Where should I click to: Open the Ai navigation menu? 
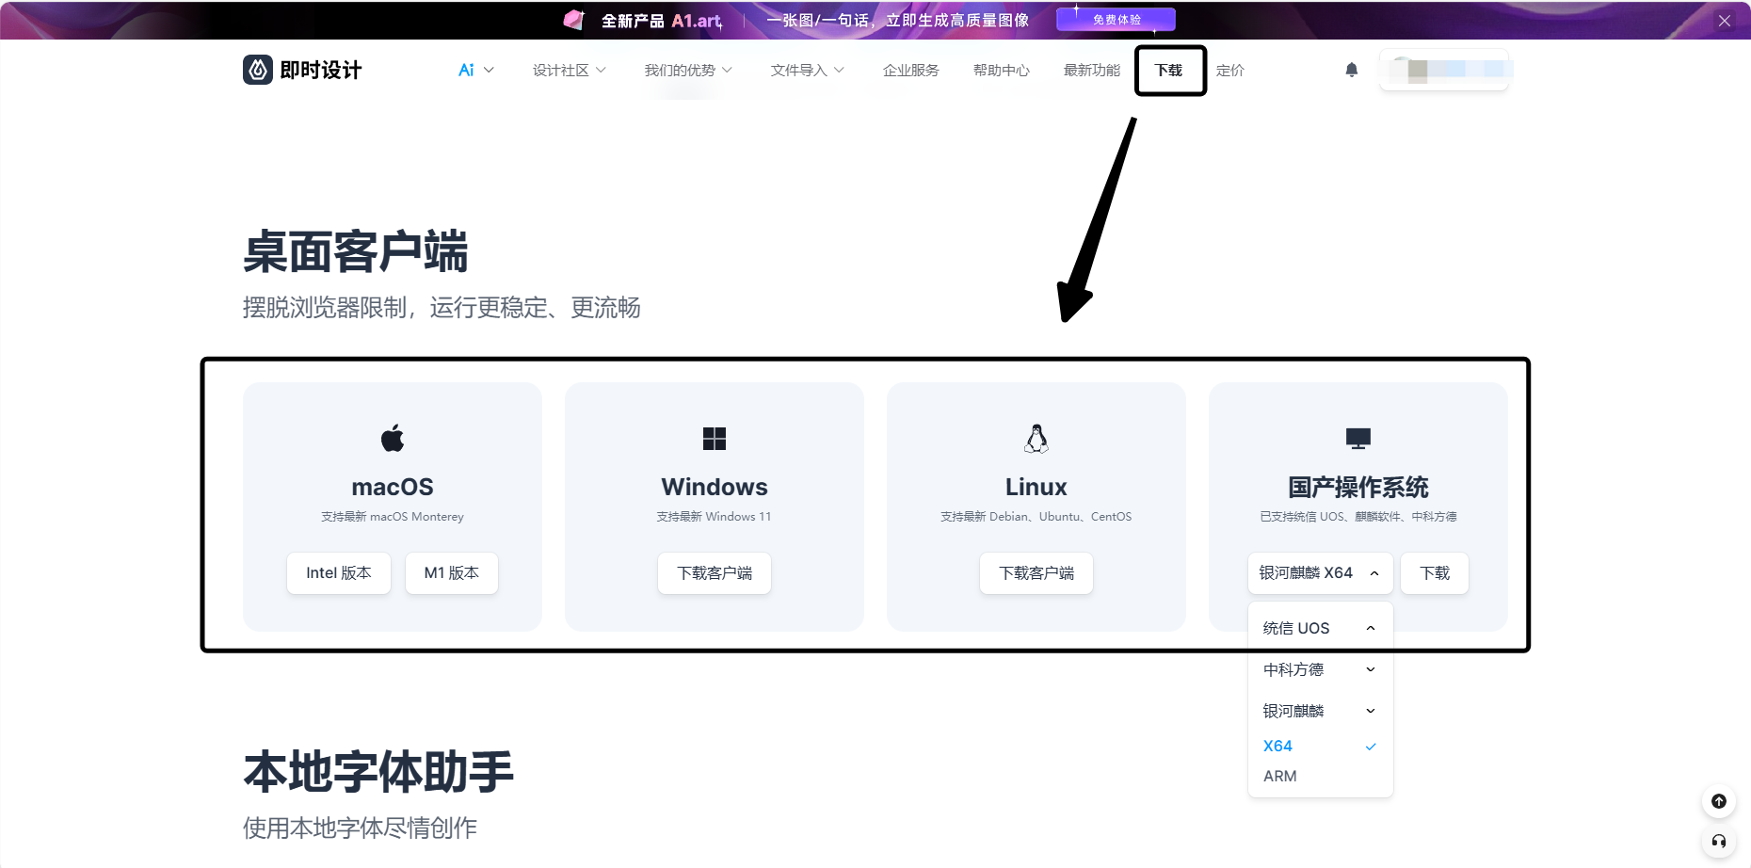coord(475,71)
